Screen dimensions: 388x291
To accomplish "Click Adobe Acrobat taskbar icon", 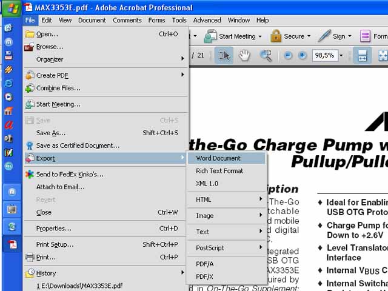I will tap(12, 244).
